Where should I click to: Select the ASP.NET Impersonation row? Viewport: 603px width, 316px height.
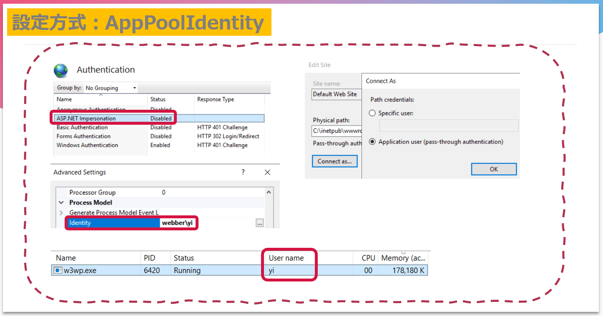coord(86,118)
